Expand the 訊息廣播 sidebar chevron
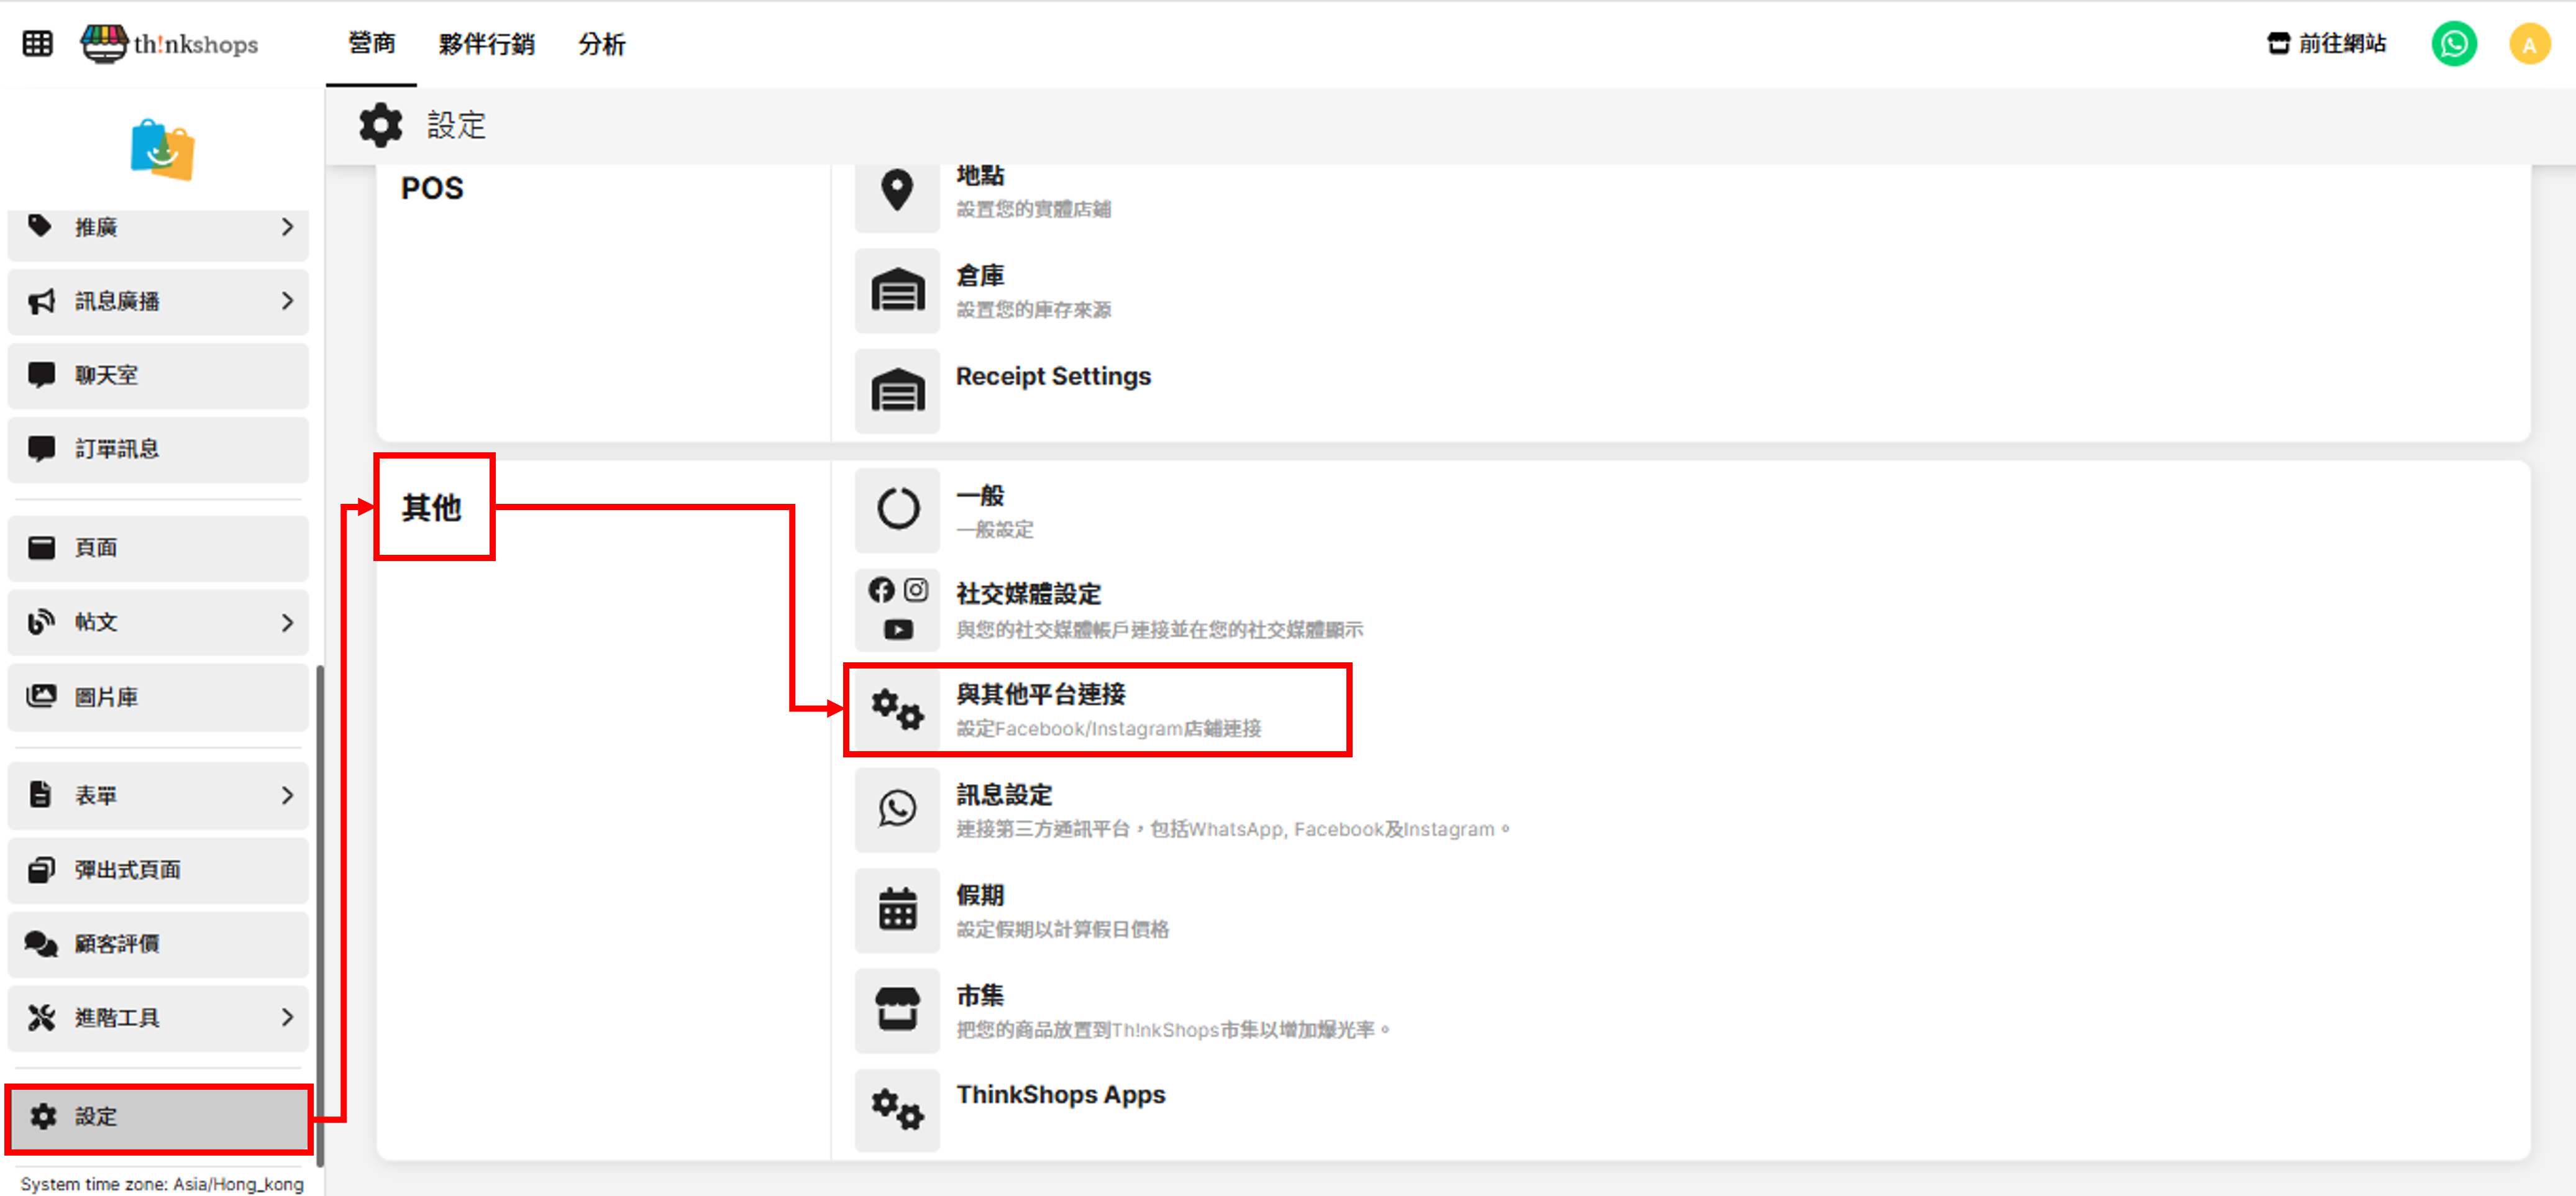Viewport: 2576px width, 1196px height. click(287, 301)
